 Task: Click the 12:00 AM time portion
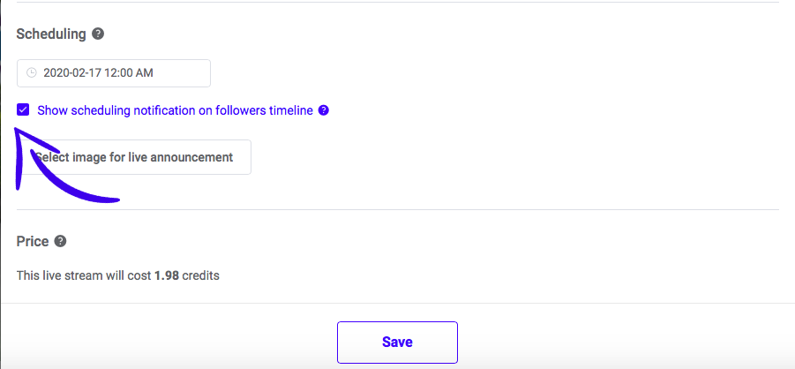130,73
